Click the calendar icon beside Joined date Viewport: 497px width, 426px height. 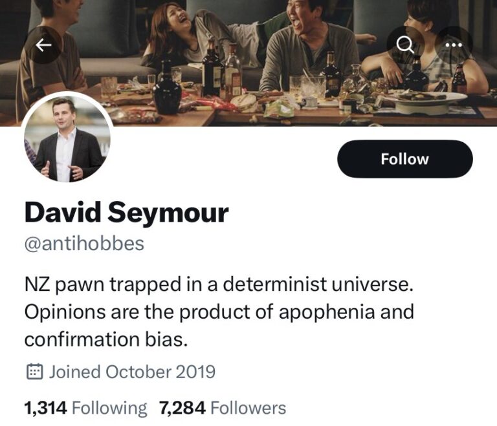tap(34, 372)
